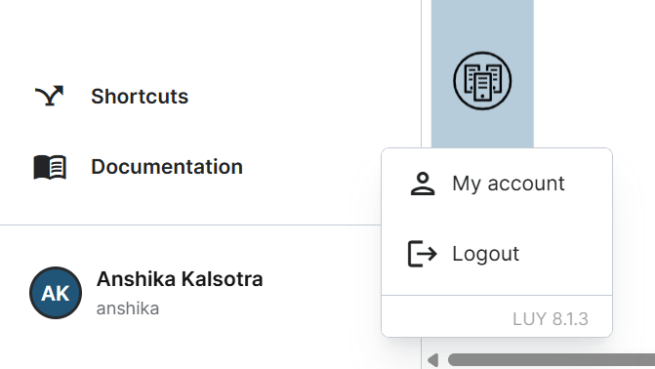
Task: Click the My account person icon
Action: pyautogui.click(x=423, y=184)
